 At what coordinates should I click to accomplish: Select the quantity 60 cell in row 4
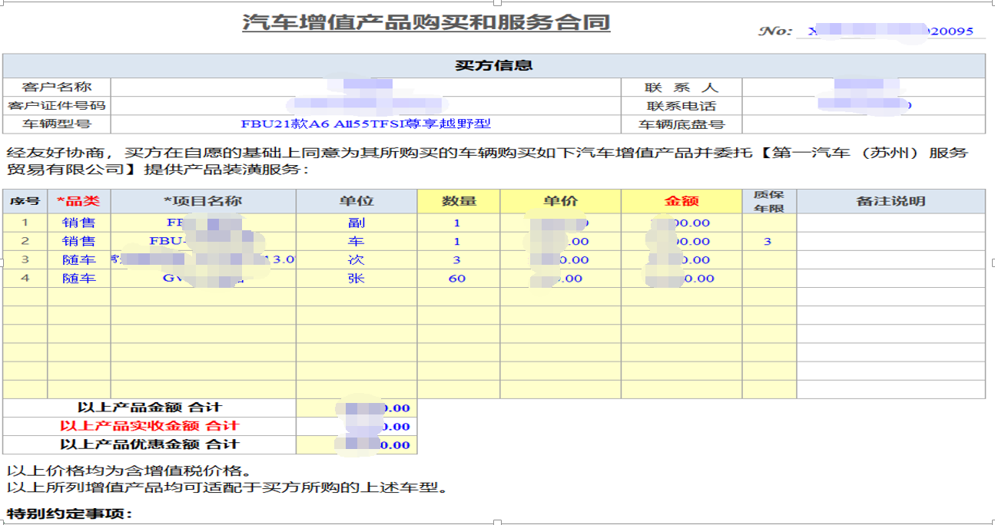tap(458, 279)
